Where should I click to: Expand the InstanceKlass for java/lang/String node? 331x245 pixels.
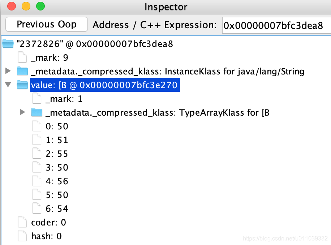pyautogui.click(x=8, y=71)
